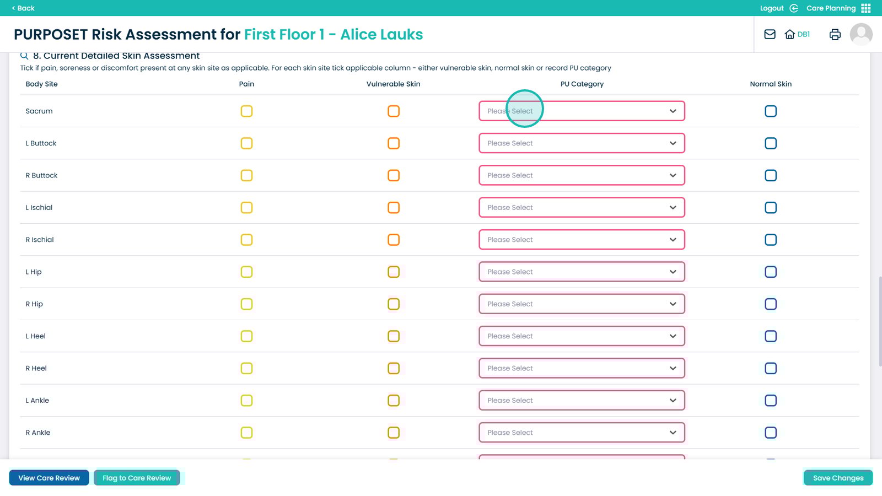Click the Back chevron at top left
This screenshot has width=882, height=496.
[14, 8]
